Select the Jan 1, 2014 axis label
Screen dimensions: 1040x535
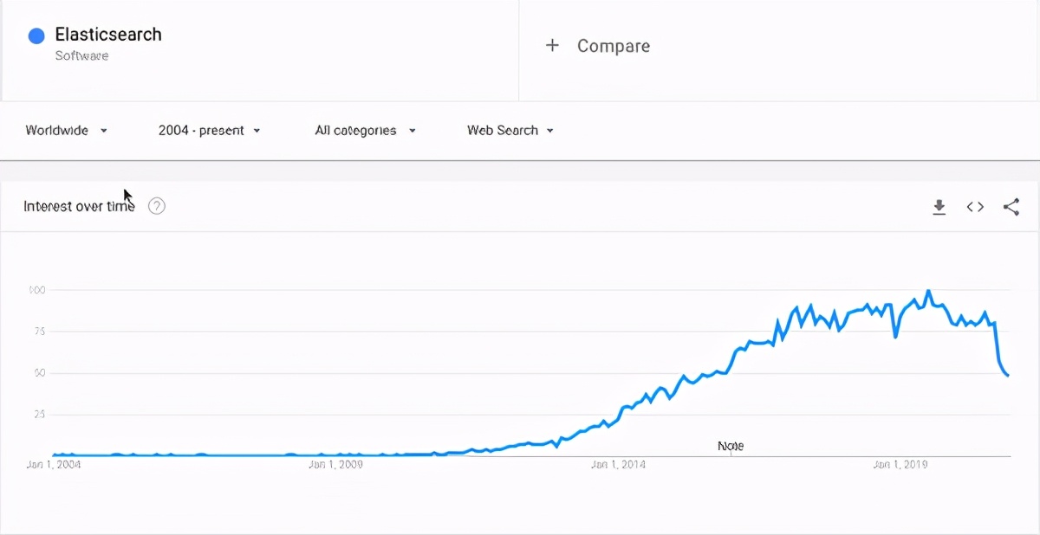pyautogui.click(x=618, y=465)
